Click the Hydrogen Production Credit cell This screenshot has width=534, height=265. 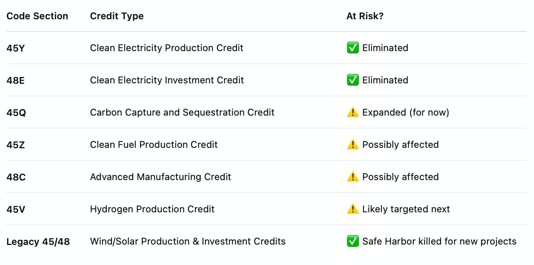(x=152, y=209)
